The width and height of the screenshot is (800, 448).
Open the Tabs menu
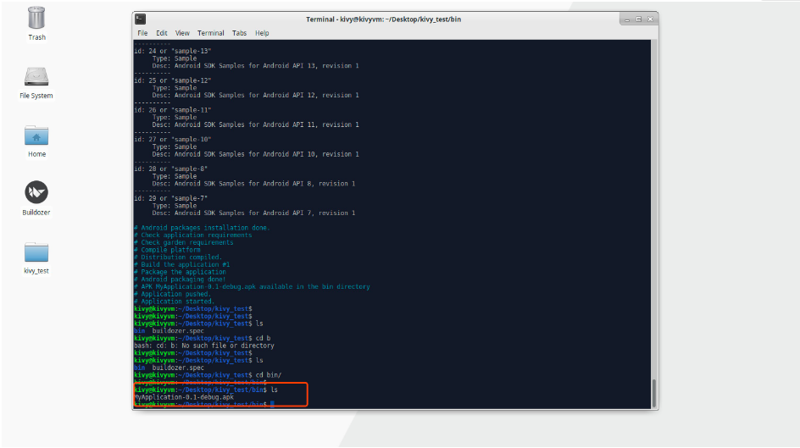pyautogui.click(x=239, y=33)
